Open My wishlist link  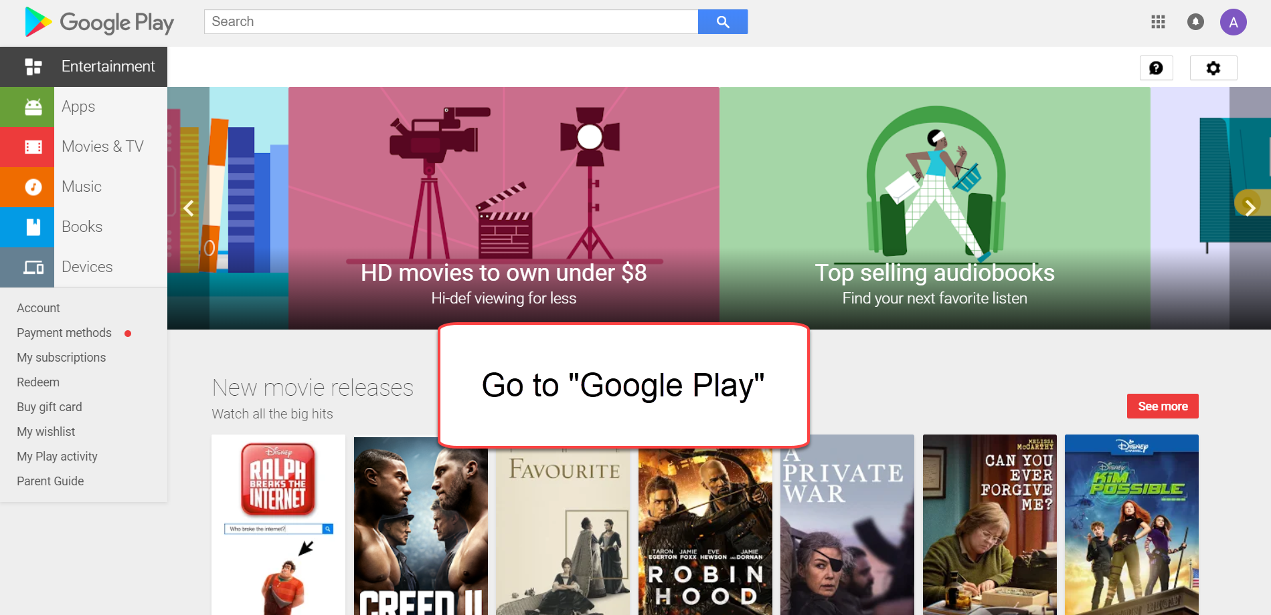click(x=46, y=432)
